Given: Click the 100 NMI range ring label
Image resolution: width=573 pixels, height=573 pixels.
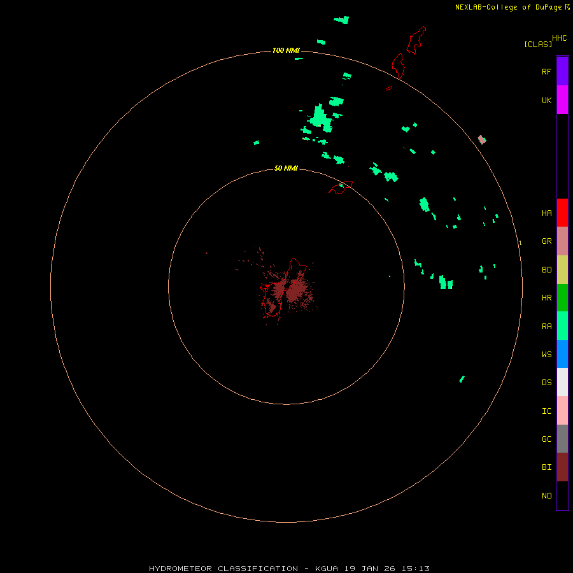Looking at the screenshot, I should 286,50.
